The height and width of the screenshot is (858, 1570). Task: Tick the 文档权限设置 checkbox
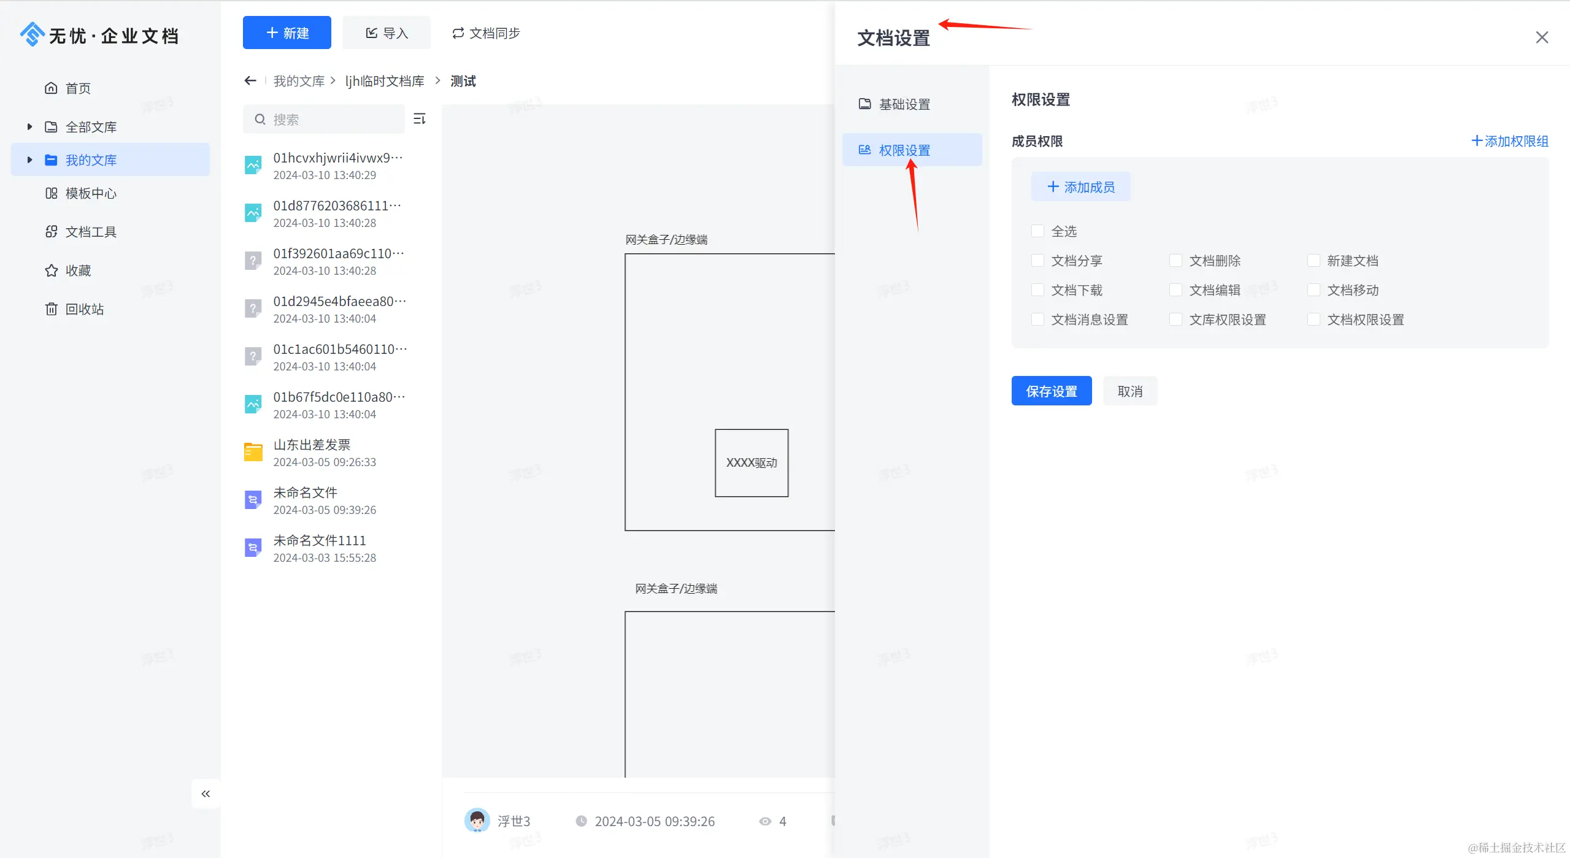point(1314,320)
